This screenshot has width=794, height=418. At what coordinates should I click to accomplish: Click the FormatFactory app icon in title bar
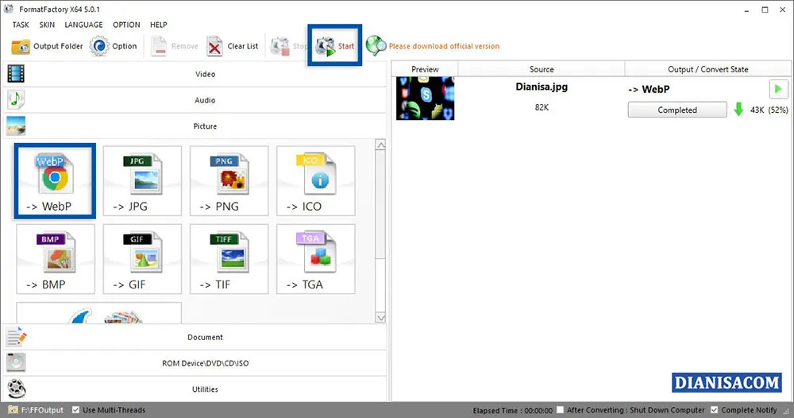[9, 9]
